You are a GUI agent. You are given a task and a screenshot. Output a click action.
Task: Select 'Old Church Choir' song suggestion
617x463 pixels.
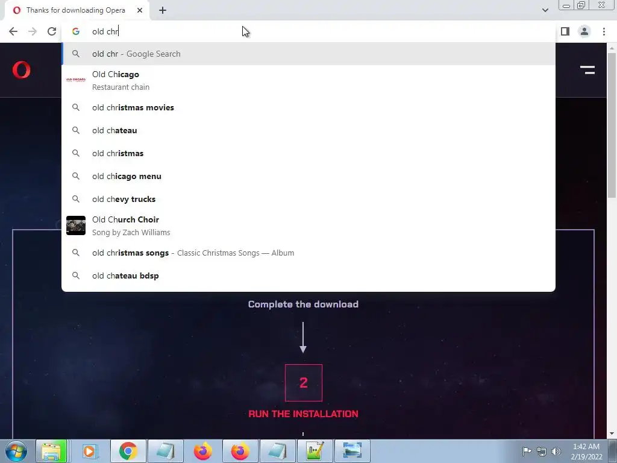pos(308,225)
